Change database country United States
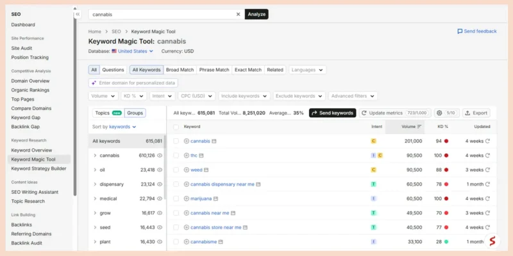This screenshot has width=513, height=256. [x=133, y=51]
